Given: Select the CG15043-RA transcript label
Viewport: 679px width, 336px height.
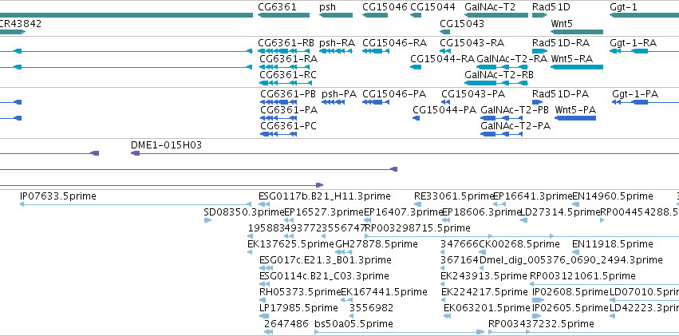Looking at the screenshot, I should click(x=472, y=43).
